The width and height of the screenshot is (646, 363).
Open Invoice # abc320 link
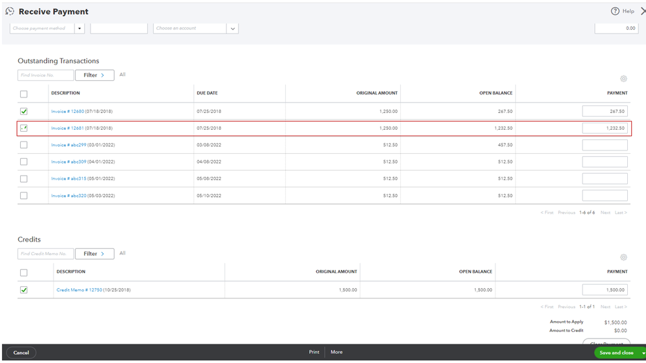69,196
